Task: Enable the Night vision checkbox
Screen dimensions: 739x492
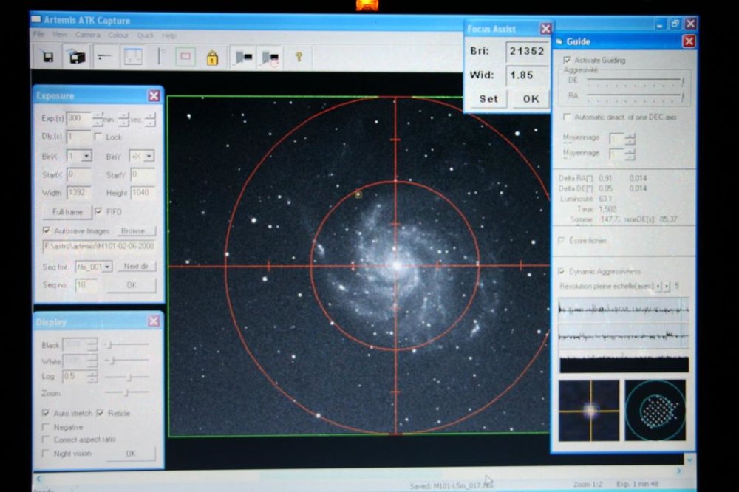Action: tap(45, 454)
